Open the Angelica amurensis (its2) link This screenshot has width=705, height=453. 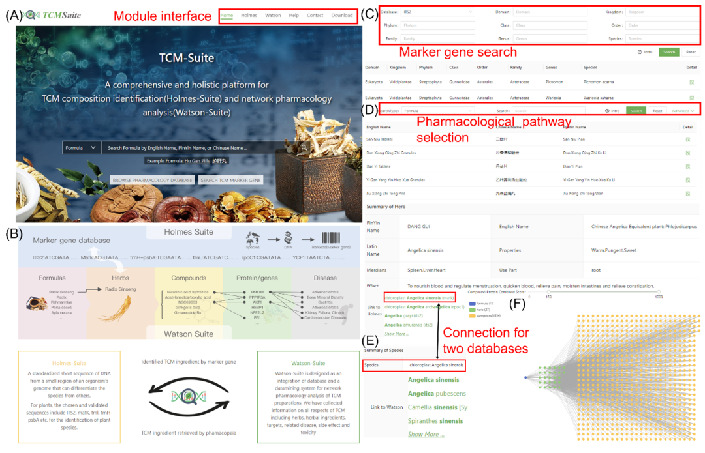point(408,325)
